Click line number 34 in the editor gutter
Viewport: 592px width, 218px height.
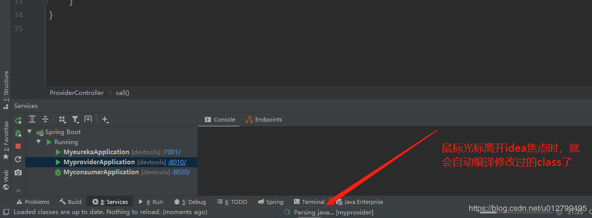18,15
